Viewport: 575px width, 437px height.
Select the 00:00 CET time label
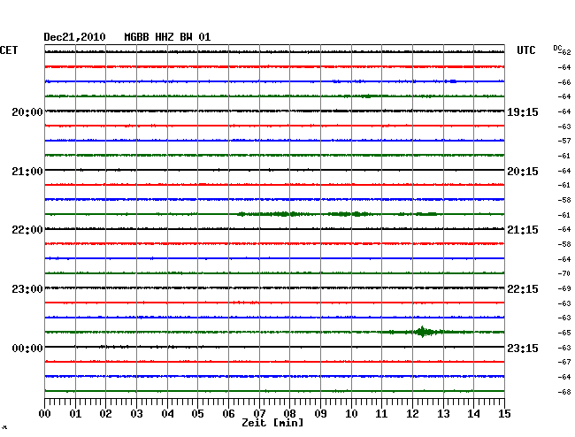pos(27,348)
